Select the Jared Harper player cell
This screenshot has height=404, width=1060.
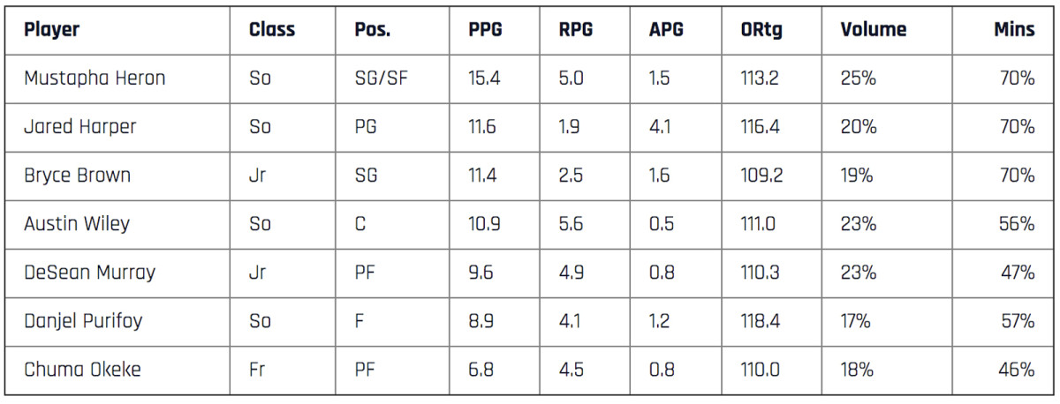[80, 127]
